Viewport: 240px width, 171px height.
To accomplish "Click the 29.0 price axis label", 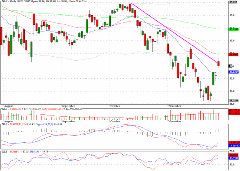I will pyautogui.click(x=232, y=91).
